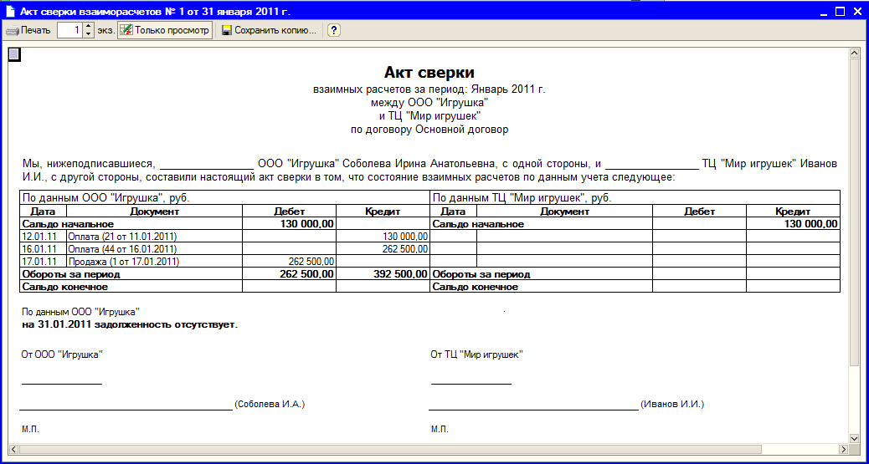Viewport: 869px width, 464px height.
Task: Click the copies count input field
Action: tap(69, 30)
